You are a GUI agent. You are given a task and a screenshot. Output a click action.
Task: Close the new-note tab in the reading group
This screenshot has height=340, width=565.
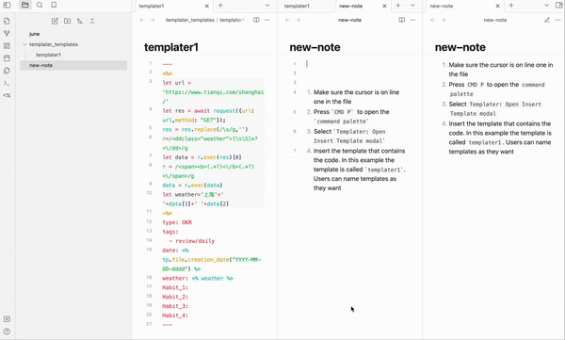click(497, 6)
